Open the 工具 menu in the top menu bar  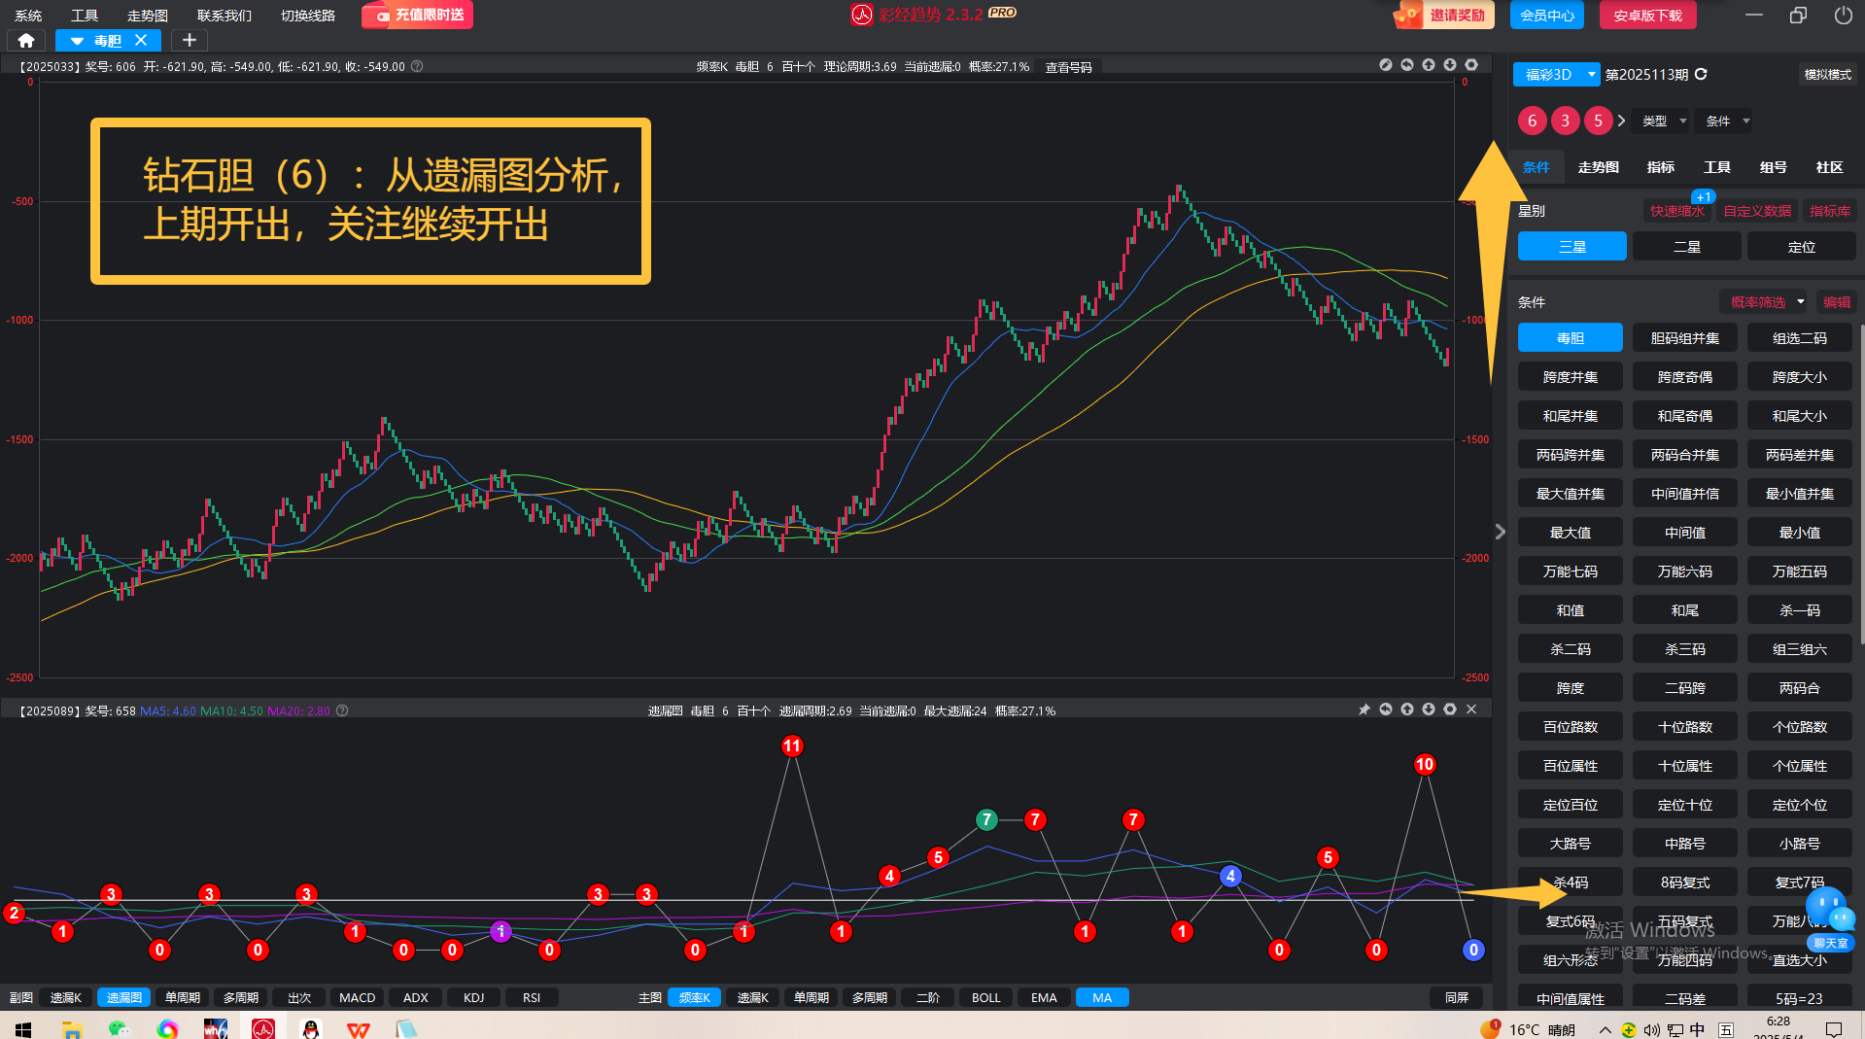[x=85, y=16]
